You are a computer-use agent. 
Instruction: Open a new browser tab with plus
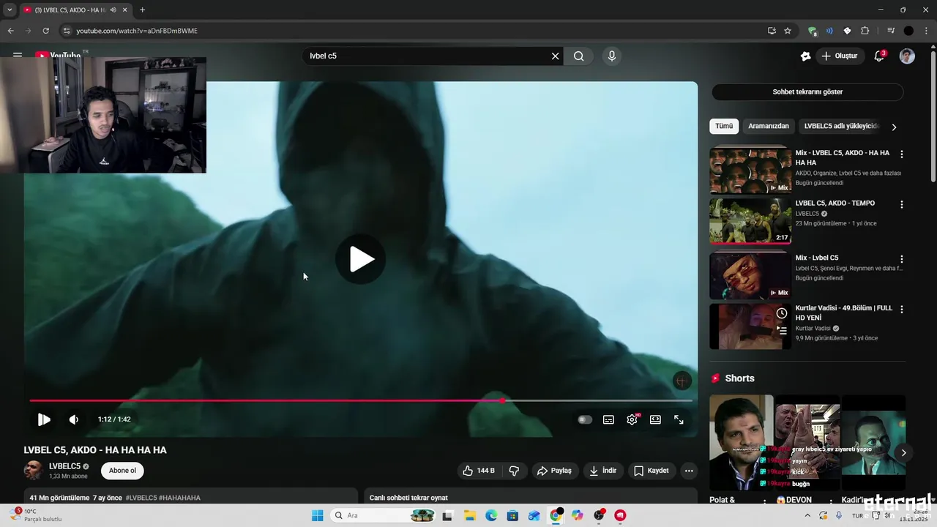pyautogui.click(x=142, y=10)
